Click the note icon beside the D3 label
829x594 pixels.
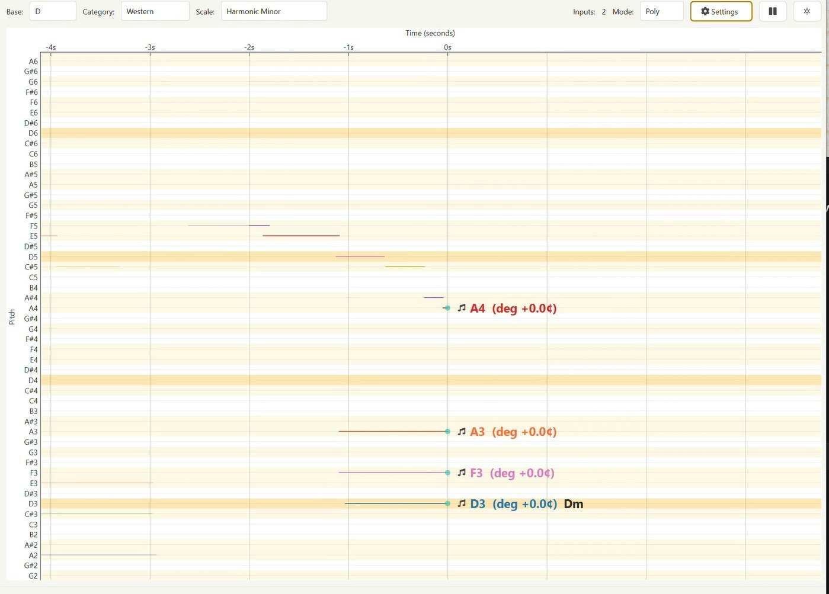click(x=462, y=503)
